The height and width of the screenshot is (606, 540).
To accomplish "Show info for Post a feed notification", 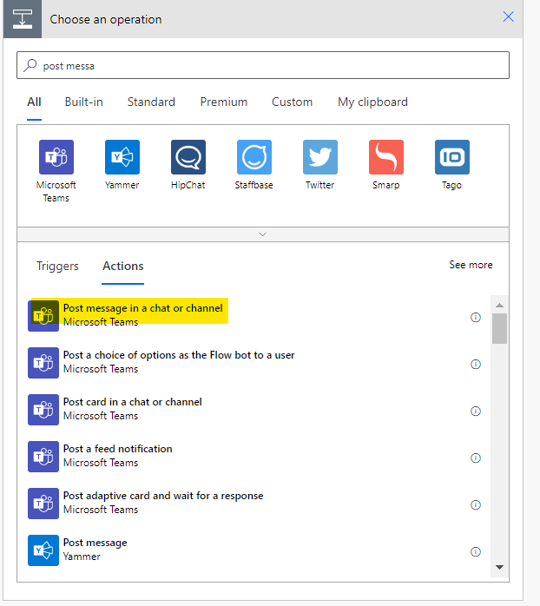I will (476, 458).
